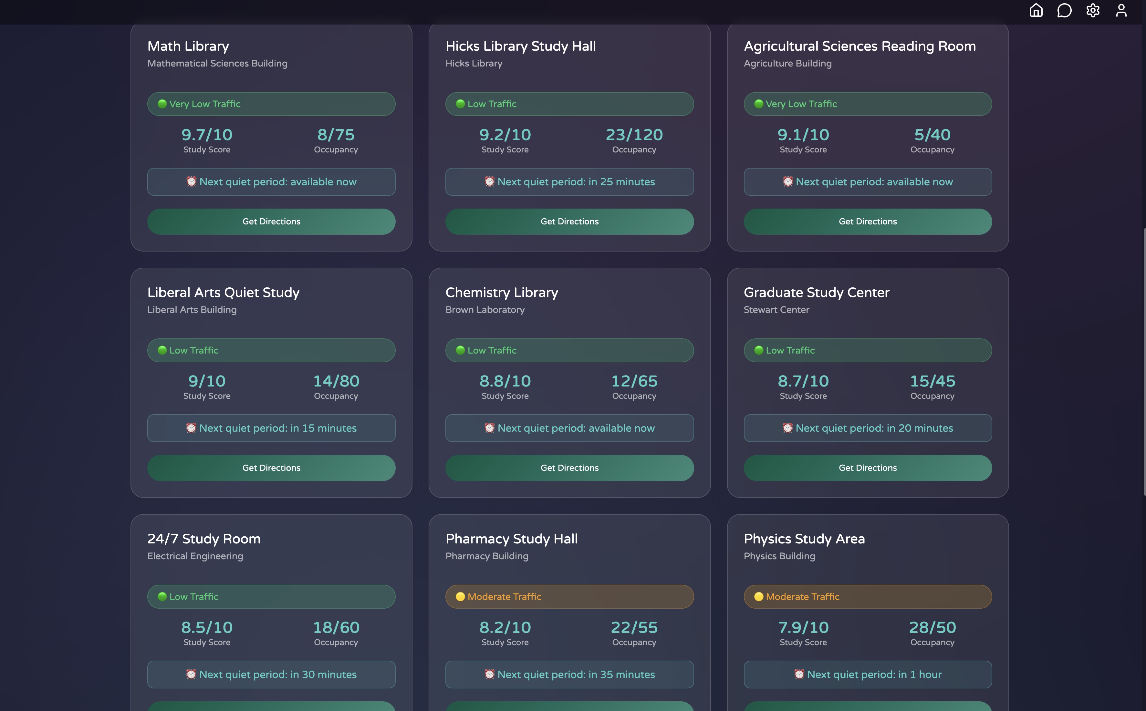
Task: Click the user profile icon
Action: [1121, 10]
